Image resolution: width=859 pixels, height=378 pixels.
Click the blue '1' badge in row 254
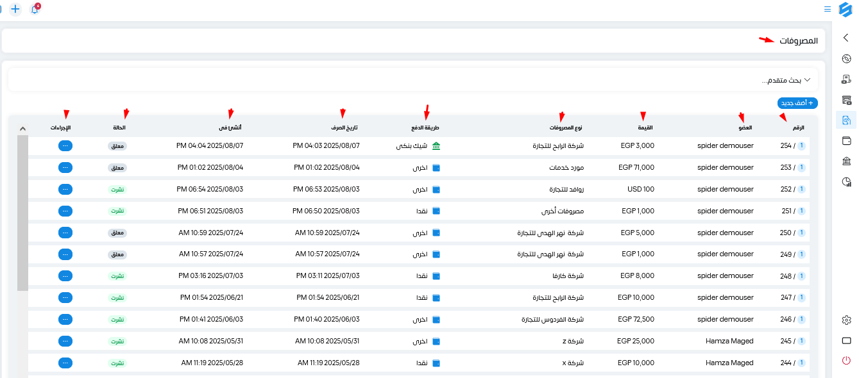click(x=801, y=146)
